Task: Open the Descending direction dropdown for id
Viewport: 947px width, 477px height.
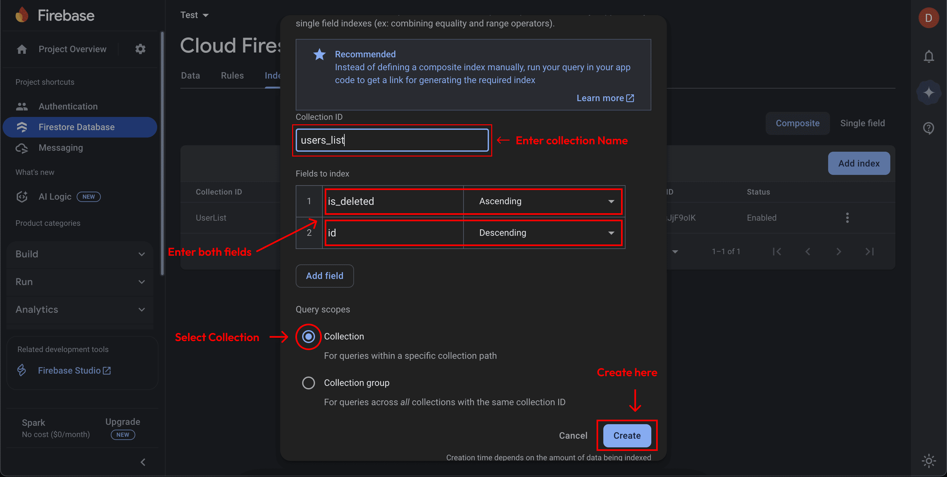Action: tap(611, 233)
